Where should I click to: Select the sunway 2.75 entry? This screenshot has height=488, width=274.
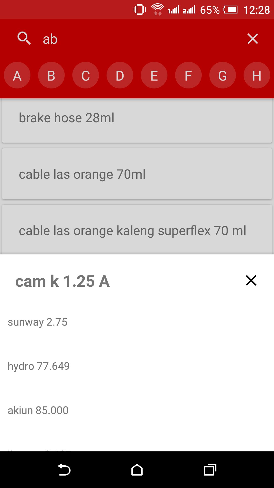point(38,322)
